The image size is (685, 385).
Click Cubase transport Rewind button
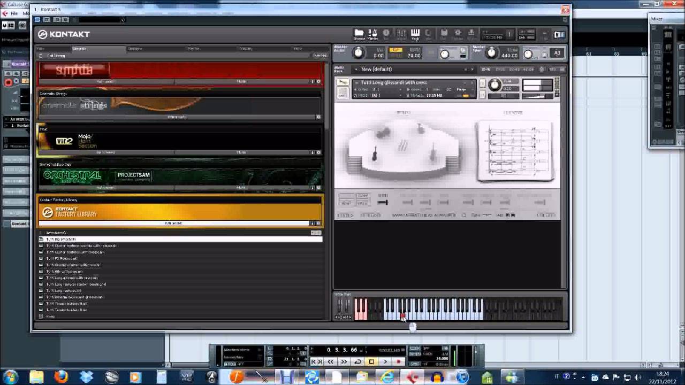click(x=331, y=362)
